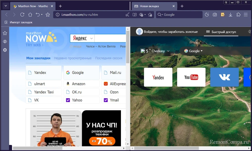The height and width of the screenshot is (151, 252).
Task: Close the Новая вкладка tab
Action: tap(174, 6)
